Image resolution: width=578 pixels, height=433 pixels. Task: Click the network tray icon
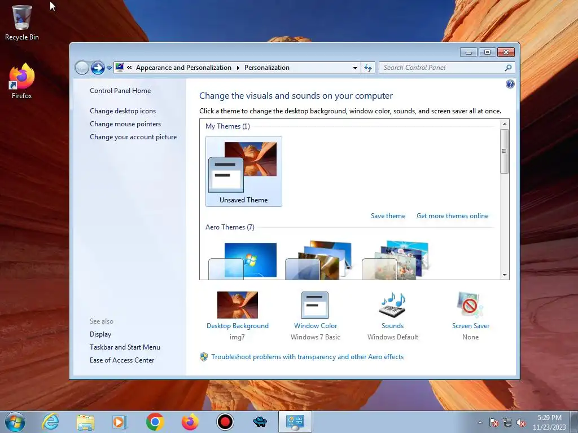tap(507, 422)
